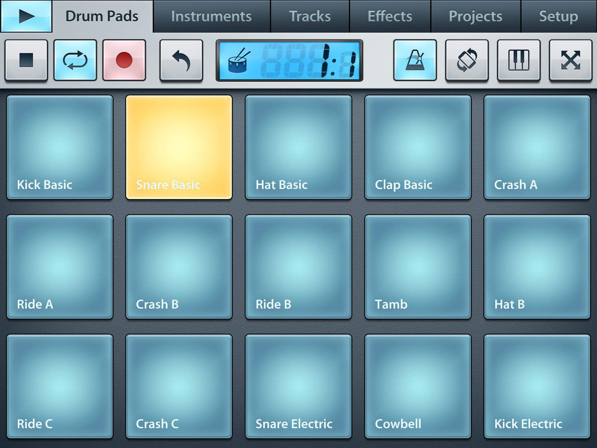The width and height of the screenshot is (597, 448).
Task: Trigger the Crash B pad
Action: [179, 267]
